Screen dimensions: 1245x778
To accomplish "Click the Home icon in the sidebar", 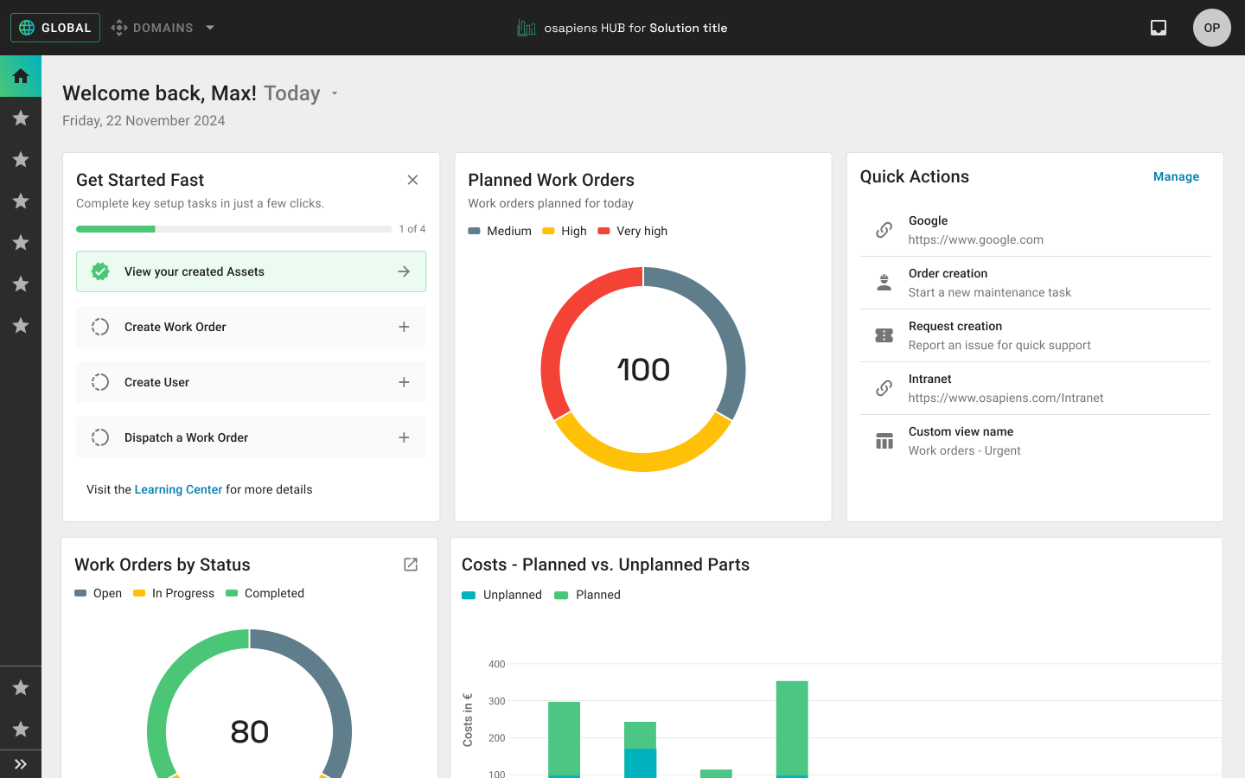I will pos(21,76).
